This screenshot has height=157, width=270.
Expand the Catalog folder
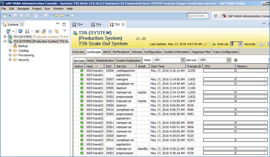coord(10,50)
